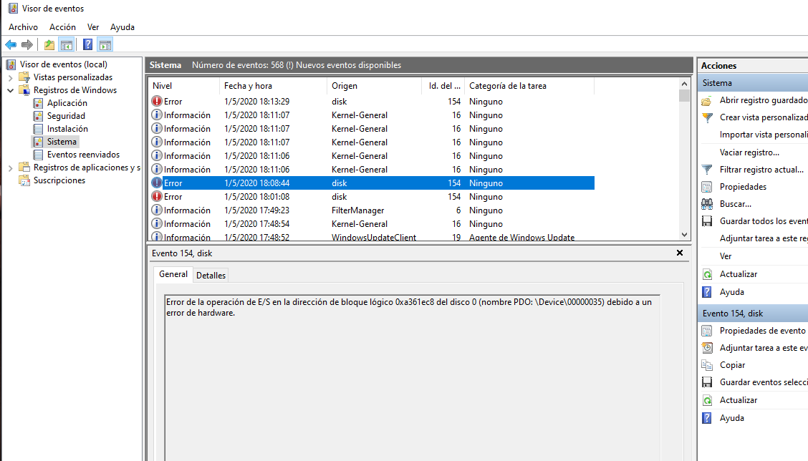This screenshot has width=808, height=461.
Task: Open the Ver menu
Action: pyautogui.click(x=92, y=27)
